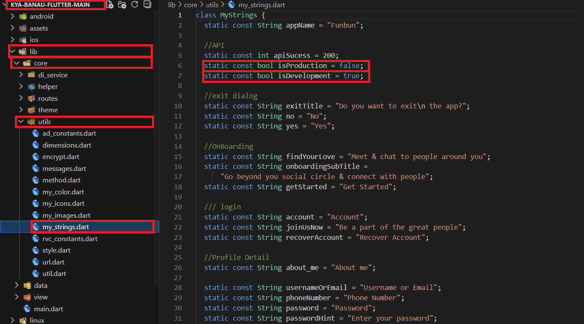Click the Dart file icon in breadcrumb
Viewport: 584px width, 324px height.
(x=232, y=5)
